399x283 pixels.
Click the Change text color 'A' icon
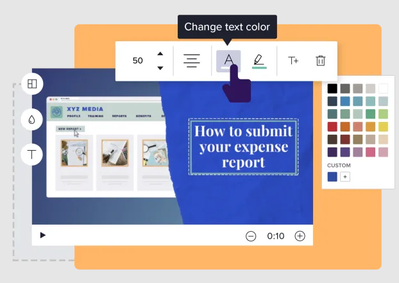tap(228, 60)
